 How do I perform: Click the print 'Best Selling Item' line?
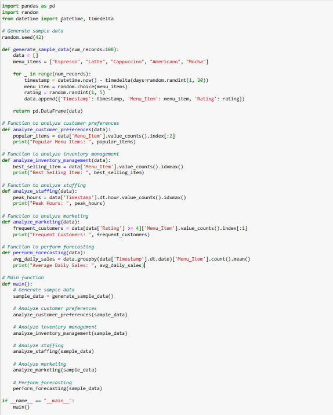78,172
